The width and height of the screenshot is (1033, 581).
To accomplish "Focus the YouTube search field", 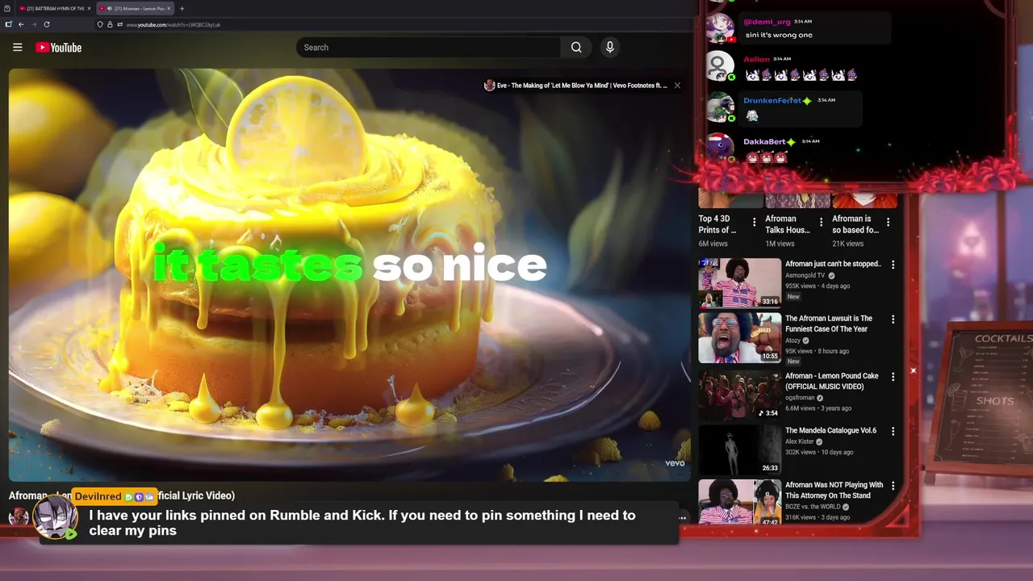I will [x=429, y=48].
